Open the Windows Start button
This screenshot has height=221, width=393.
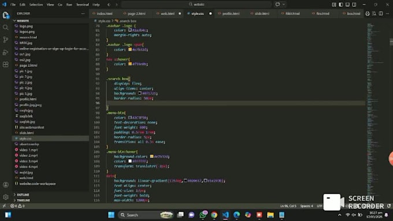[x=111, y=215]
